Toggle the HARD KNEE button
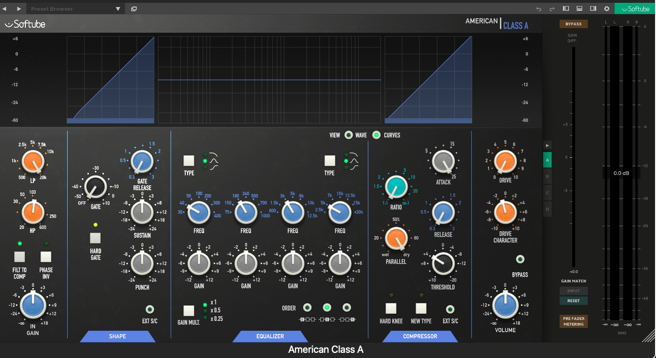 pyautogui.click(x=391, y=308)
